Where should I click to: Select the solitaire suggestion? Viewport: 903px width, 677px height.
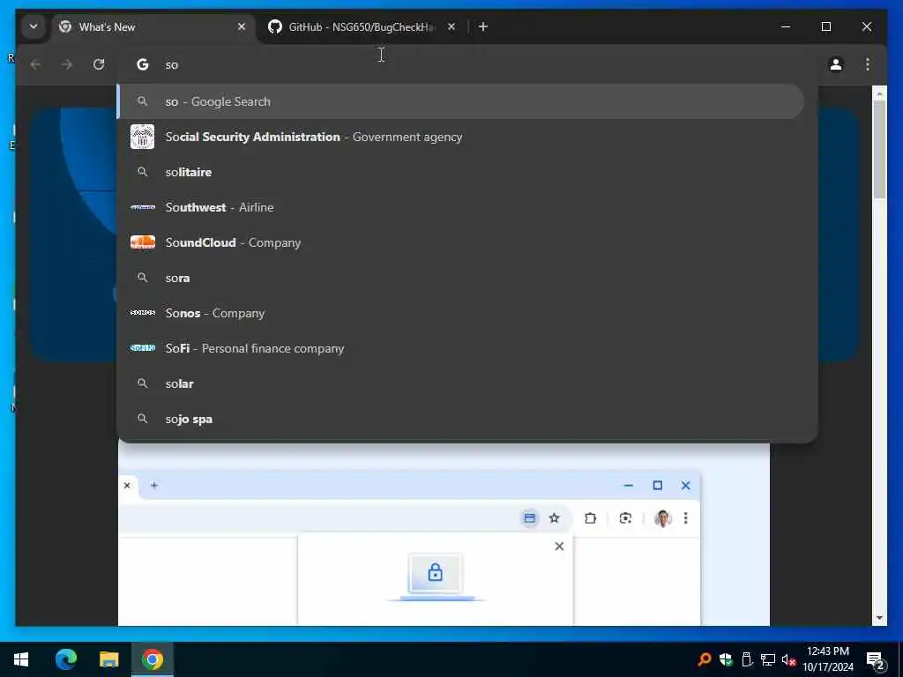click(460, 172)
